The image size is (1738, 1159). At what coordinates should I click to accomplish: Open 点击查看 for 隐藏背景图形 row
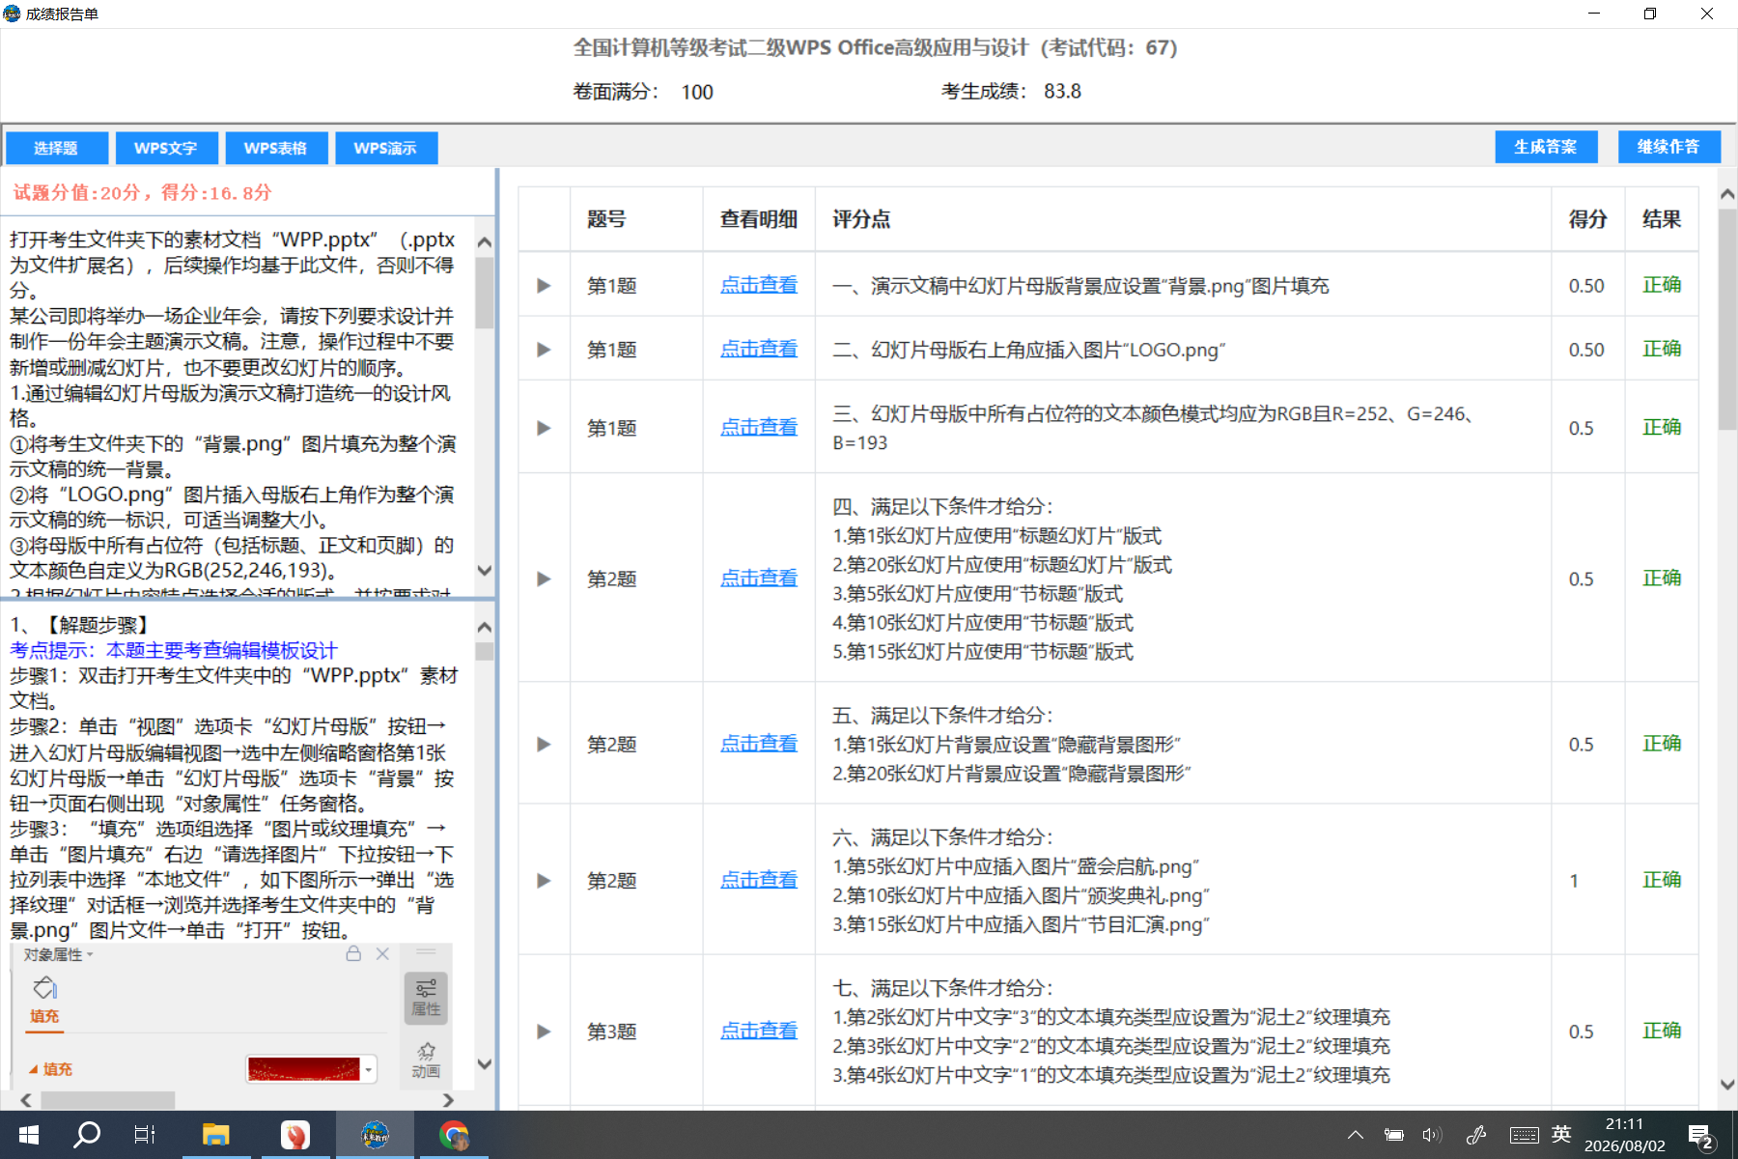coord(759,743)
